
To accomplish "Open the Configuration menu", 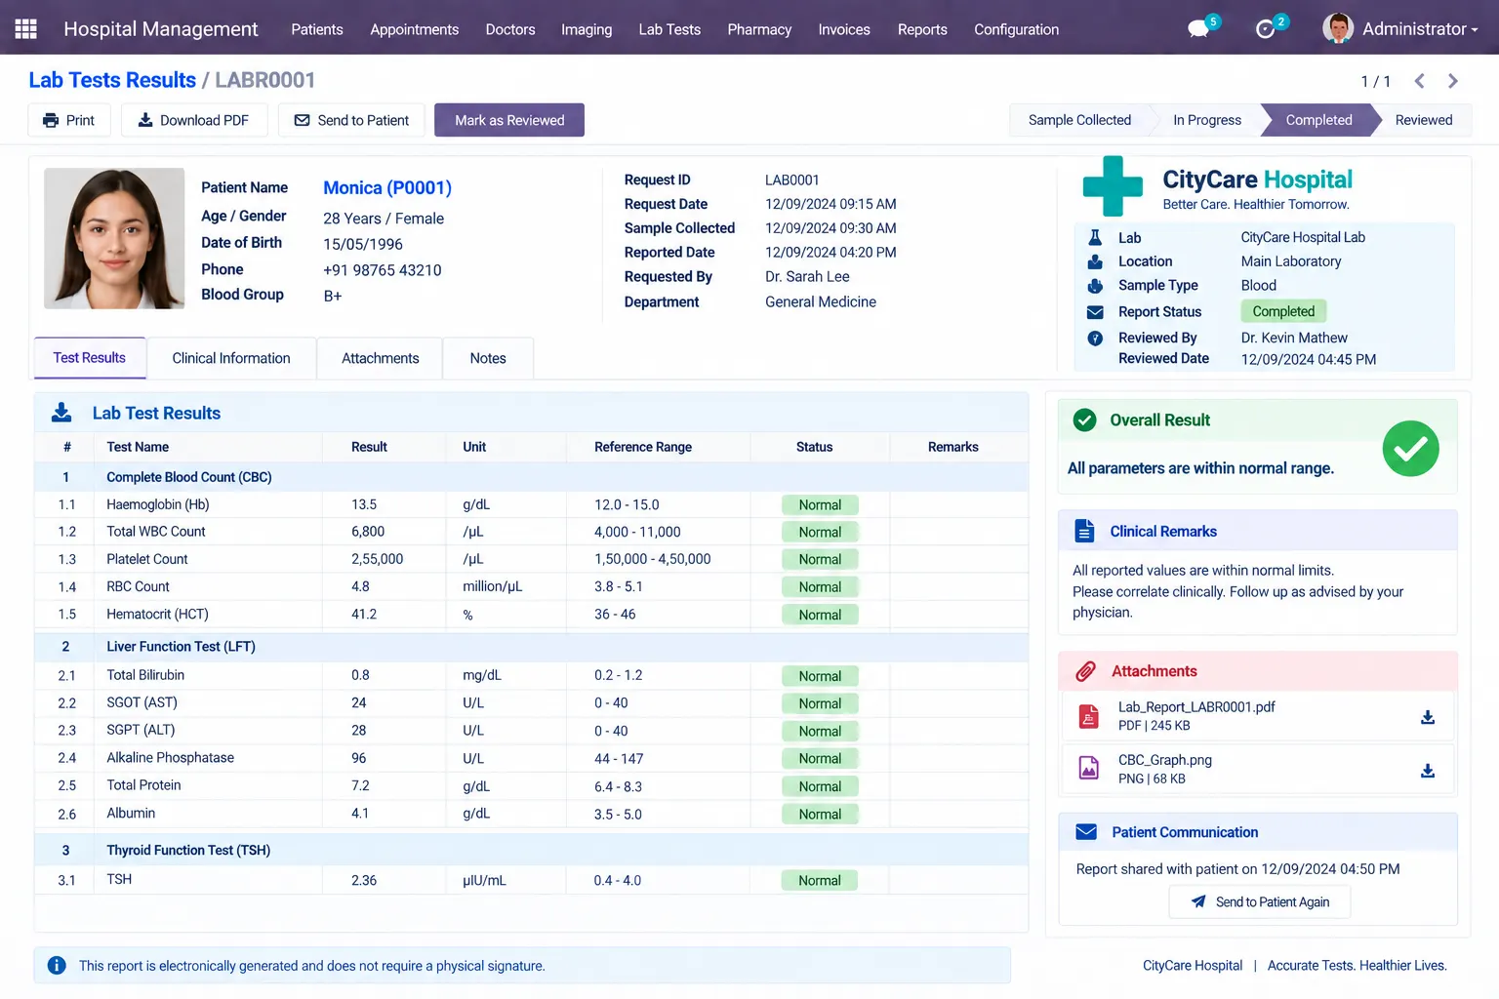I will (x=1016, y=29).
